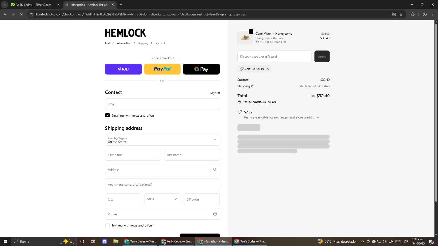Screen dimensions: 438x246
Task: Switch to Information Hemlock taskbar window
Action: [213, 241]
